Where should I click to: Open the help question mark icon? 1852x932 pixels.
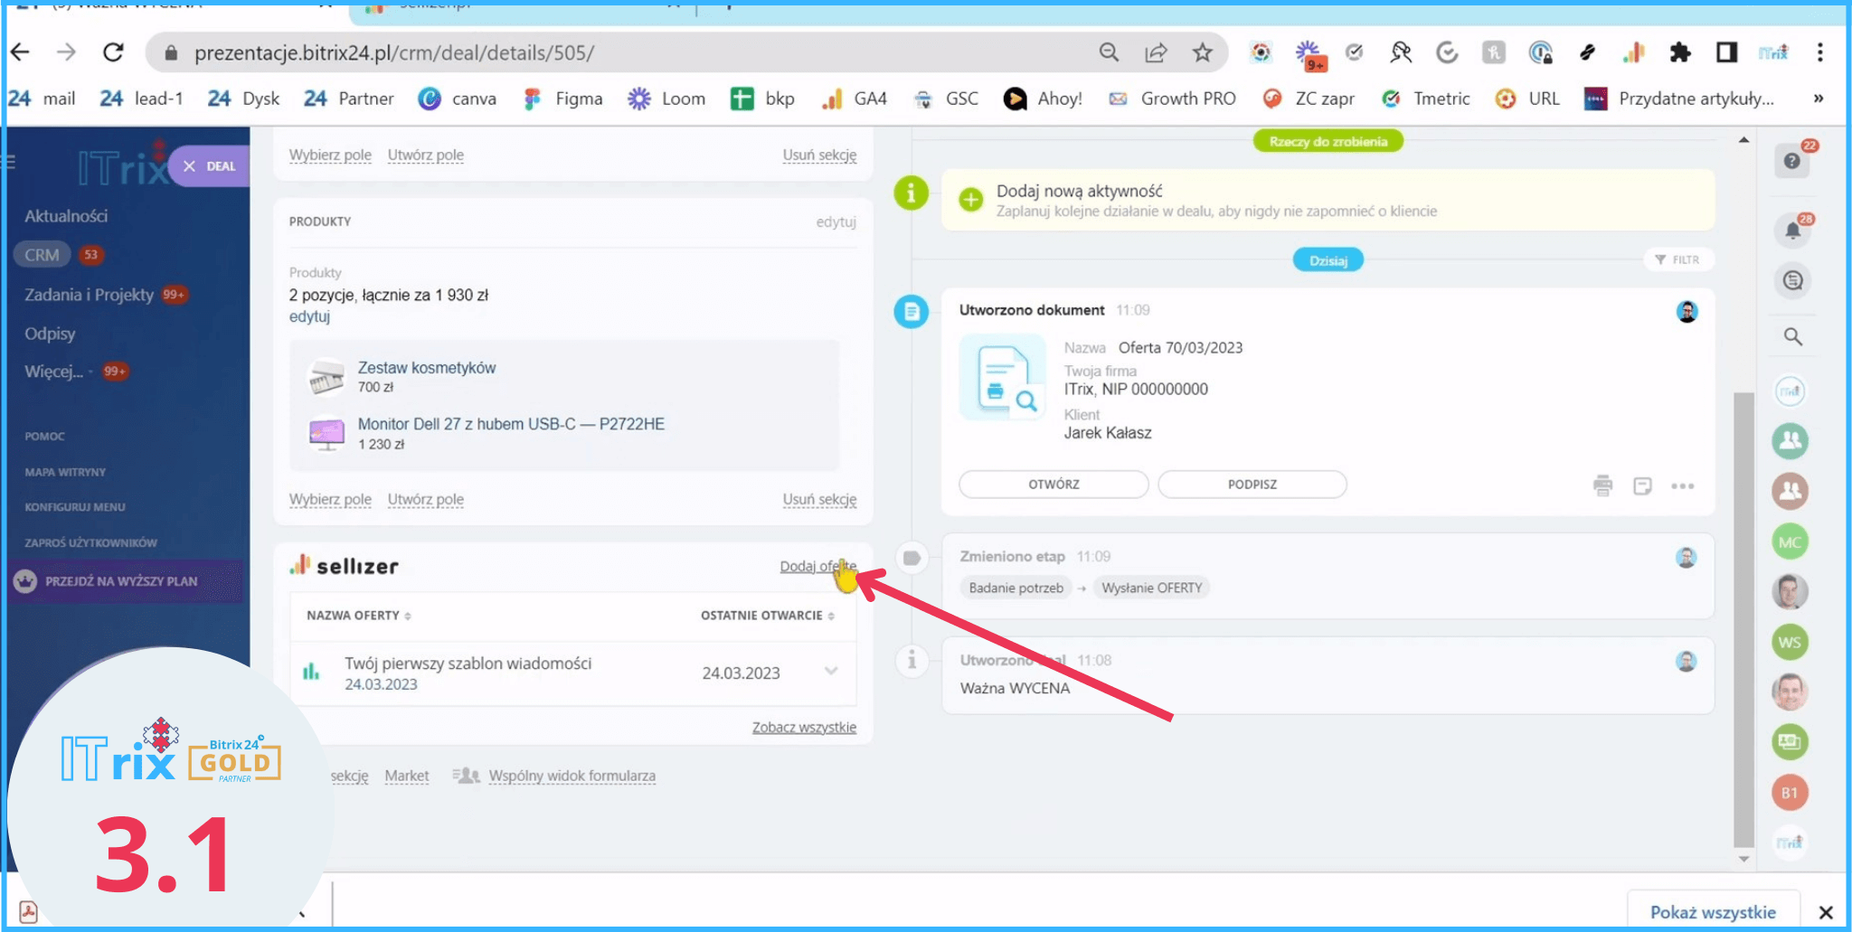1791,162
